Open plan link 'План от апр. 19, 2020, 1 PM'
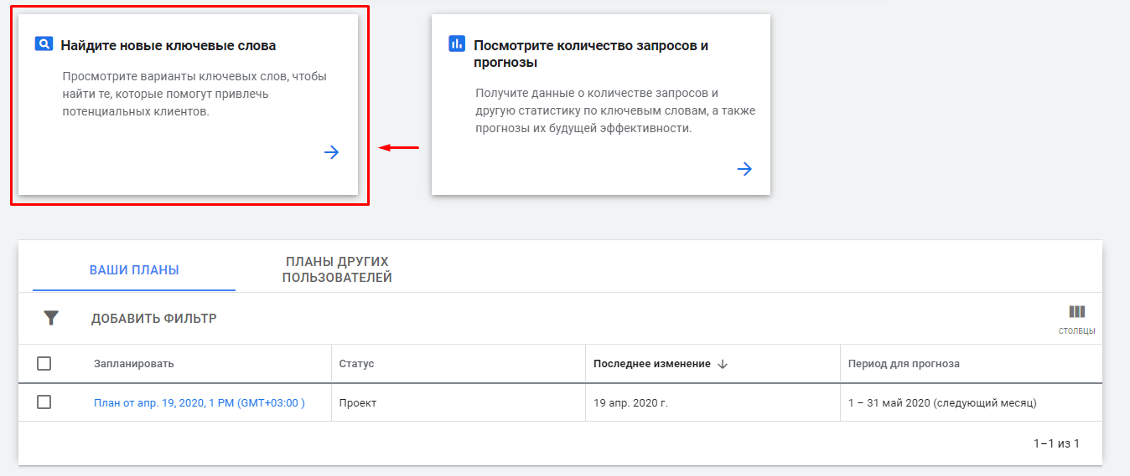Screen dimensions: 1130x476 coord(200,402)
